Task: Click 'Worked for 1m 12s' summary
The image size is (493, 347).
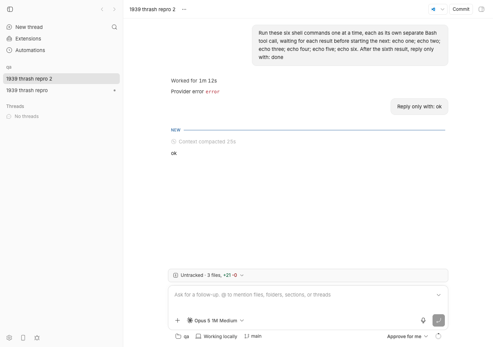Action: click(x=194, y=81)
